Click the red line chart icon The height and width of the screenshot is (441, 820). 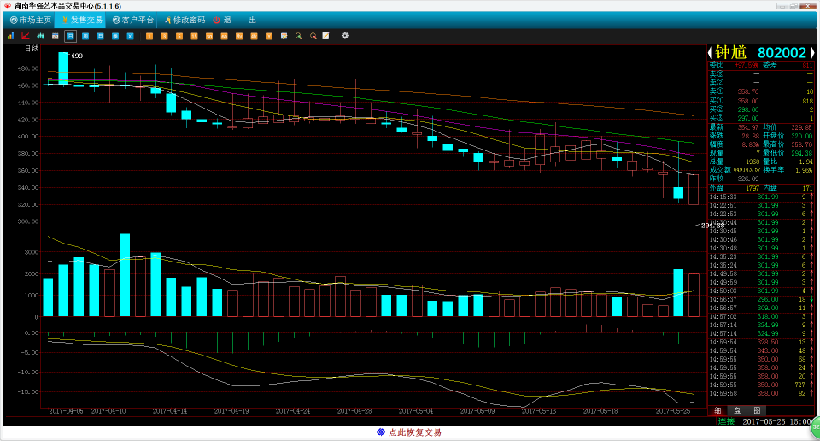(x=25, y=36)
